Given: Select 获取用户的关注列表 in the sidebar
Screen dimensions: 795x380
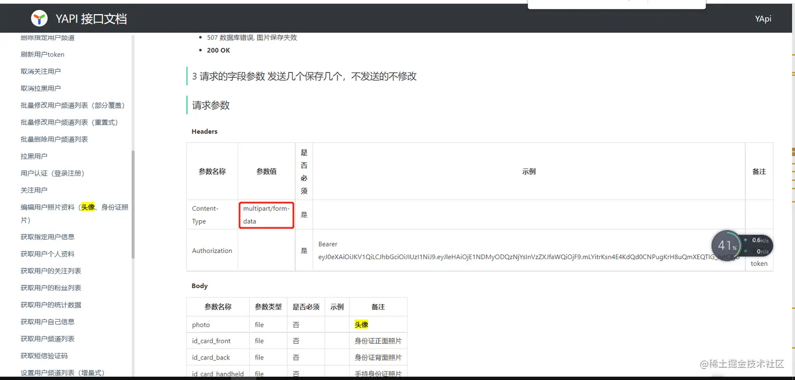Looking at the screenshot, I should click(50, 271).
